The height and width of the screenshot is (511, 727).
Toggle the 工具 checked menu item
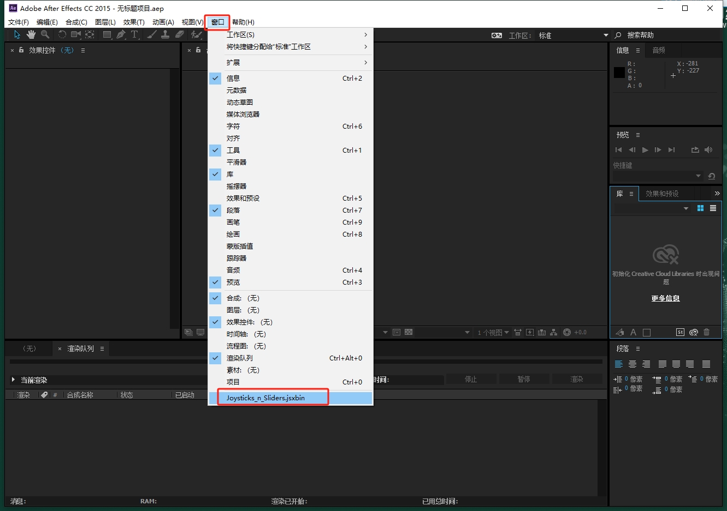coord(290,150)
